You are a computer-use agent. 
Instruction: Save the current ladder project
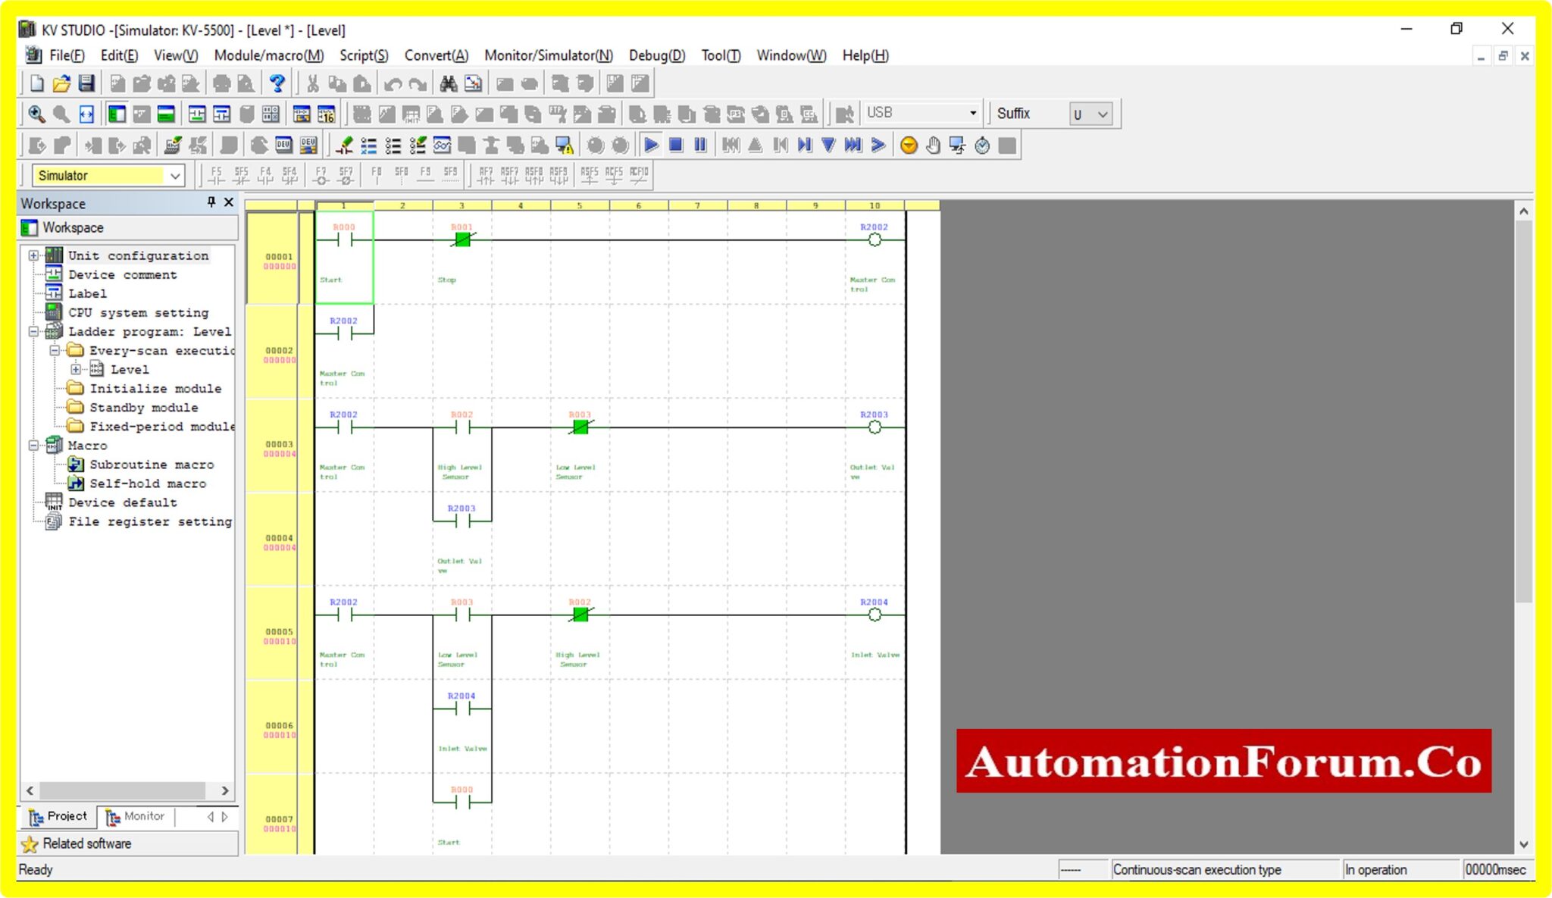pyautogui.click(x=85, y=83)
